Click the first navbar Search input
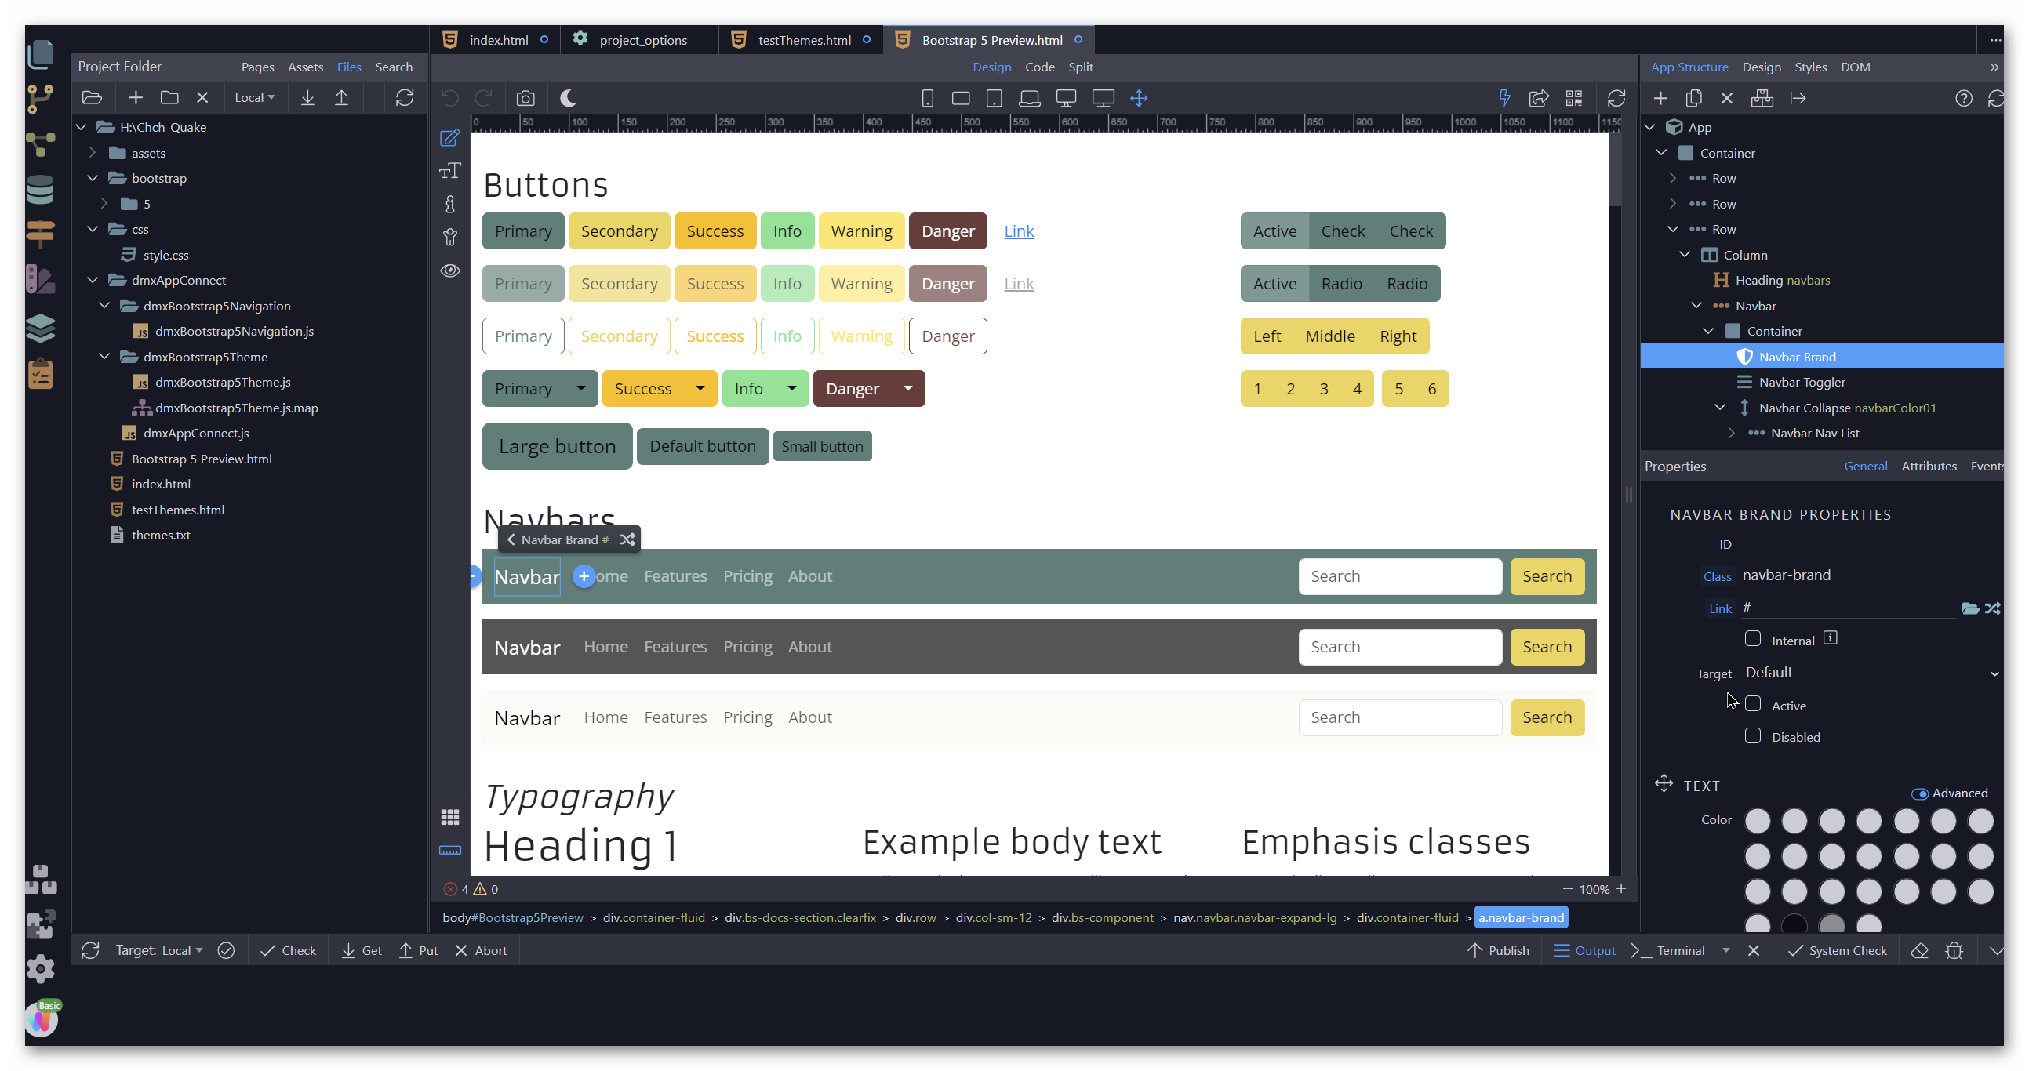This screenshot has width=2029, height=1071. [1399, 575]
